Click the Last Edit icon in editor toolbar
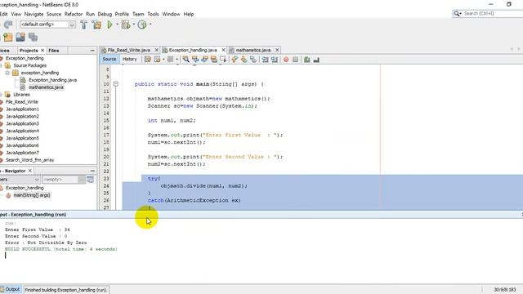 [147, 60]
